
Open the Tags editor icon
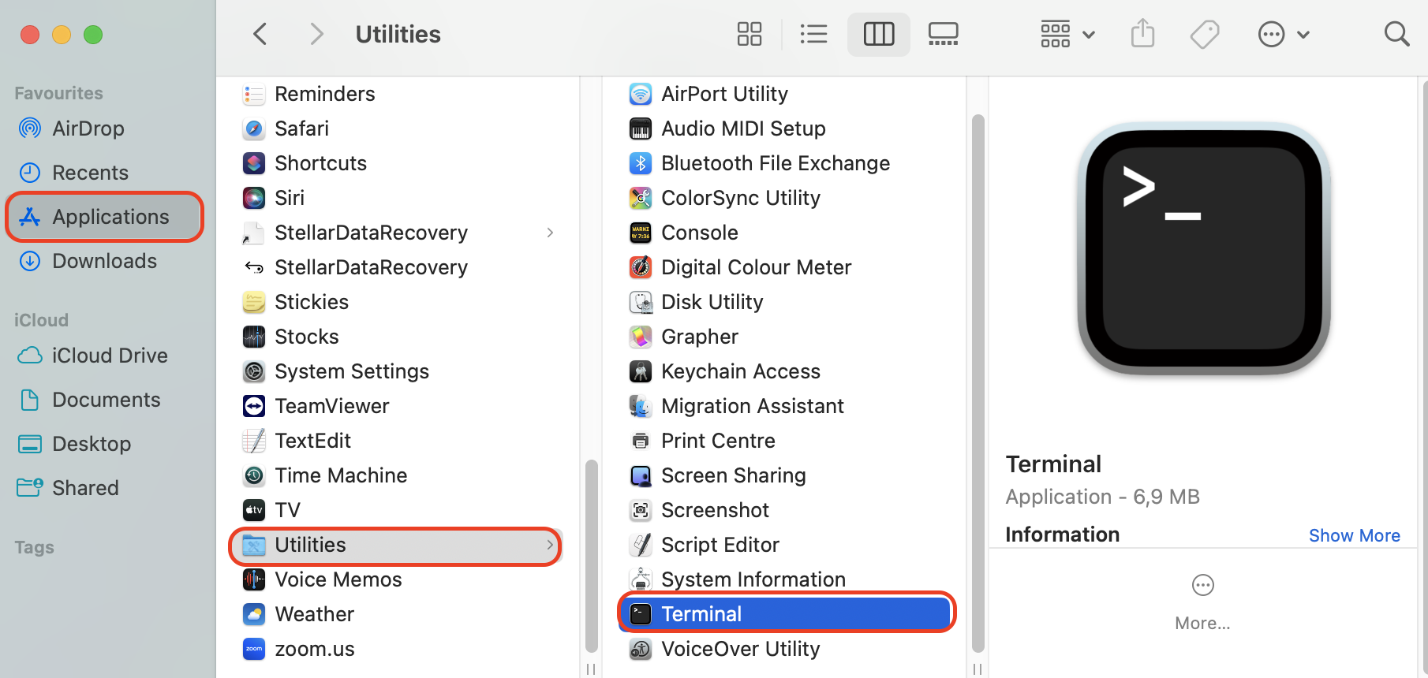1204,34
